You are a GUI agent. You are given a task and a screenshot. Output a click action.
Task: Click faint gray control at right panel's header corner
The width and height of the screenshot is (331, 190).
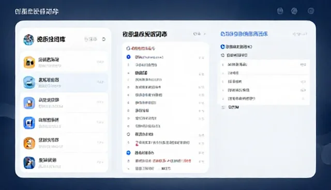300,34
